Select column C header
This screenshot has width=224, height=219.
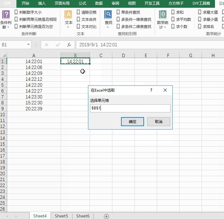101,55
